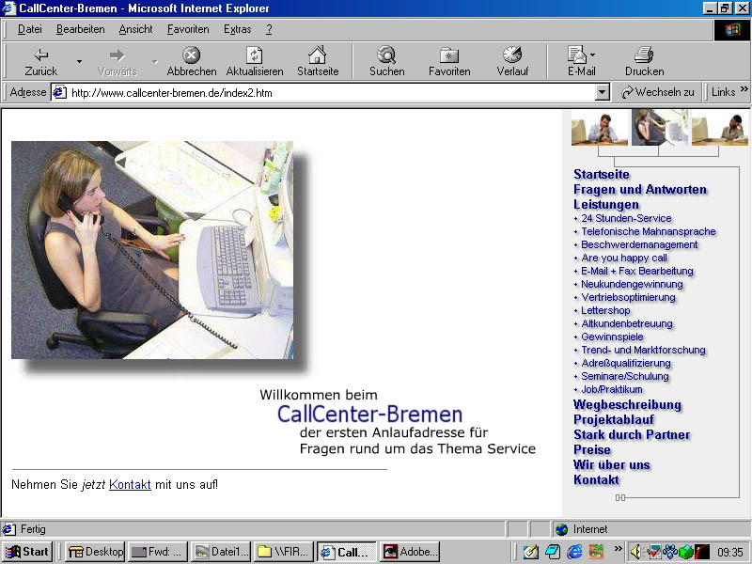Open the bold Kontakt sidebar link
Screen dimensions: 752x564
(596, 479)
